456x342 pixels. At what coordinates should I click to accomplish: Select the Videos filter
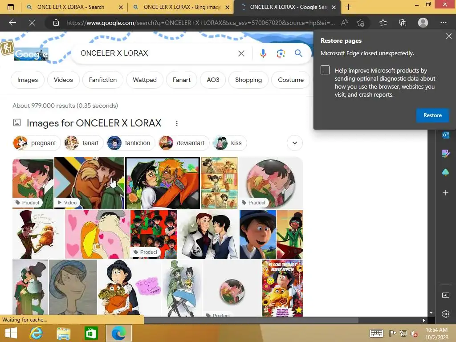(63, 80)
